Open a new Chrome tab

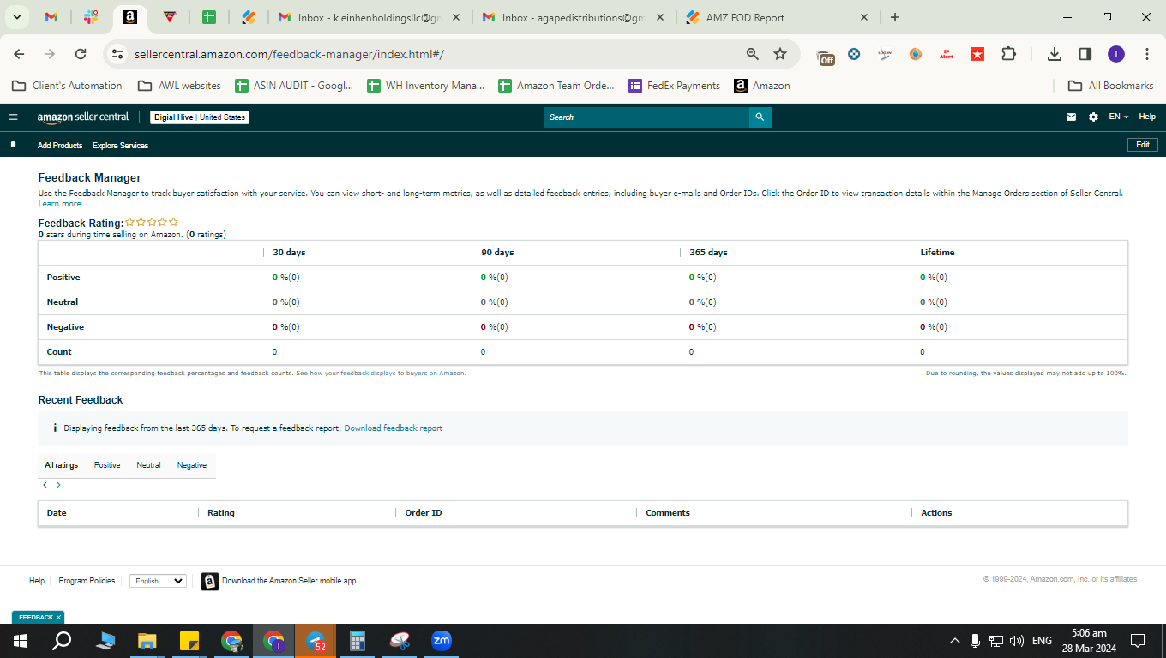click(895, 17)
